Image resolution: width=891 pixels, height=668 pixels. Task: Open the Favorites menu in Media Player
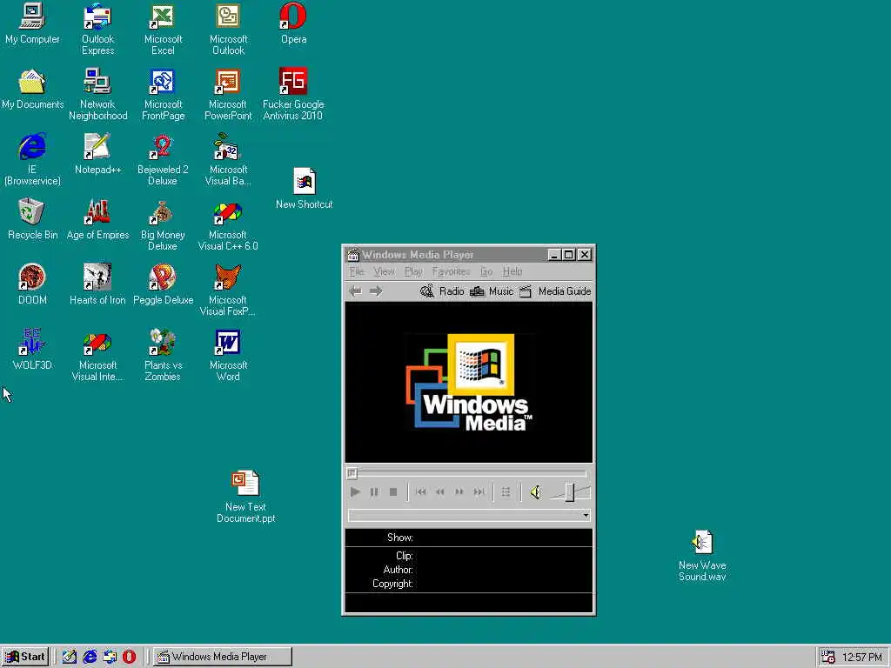click(x=451, y=271)
